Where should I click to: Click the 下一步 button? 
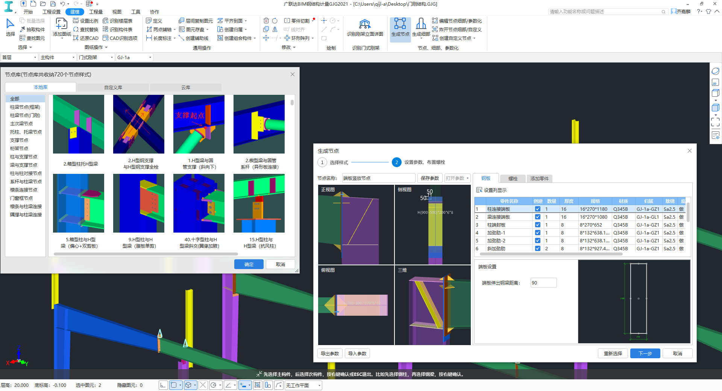coord(645,354)
